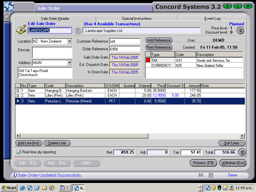
Task: Click the horizontal scrollbar under the line items
Action: [83, 136]
